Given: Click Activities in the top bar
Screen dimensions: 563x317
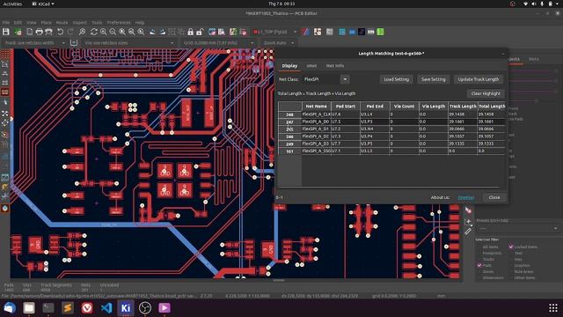Looking at the screenshot, I should [x=12, y=4].
